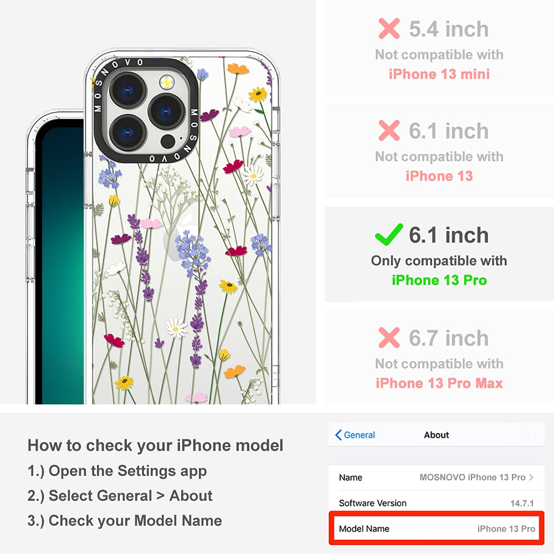The width and height of the screenshot is (554, 554).
Task: Click the red X beside 6.7 inch
Action: (x=389, y=337)
